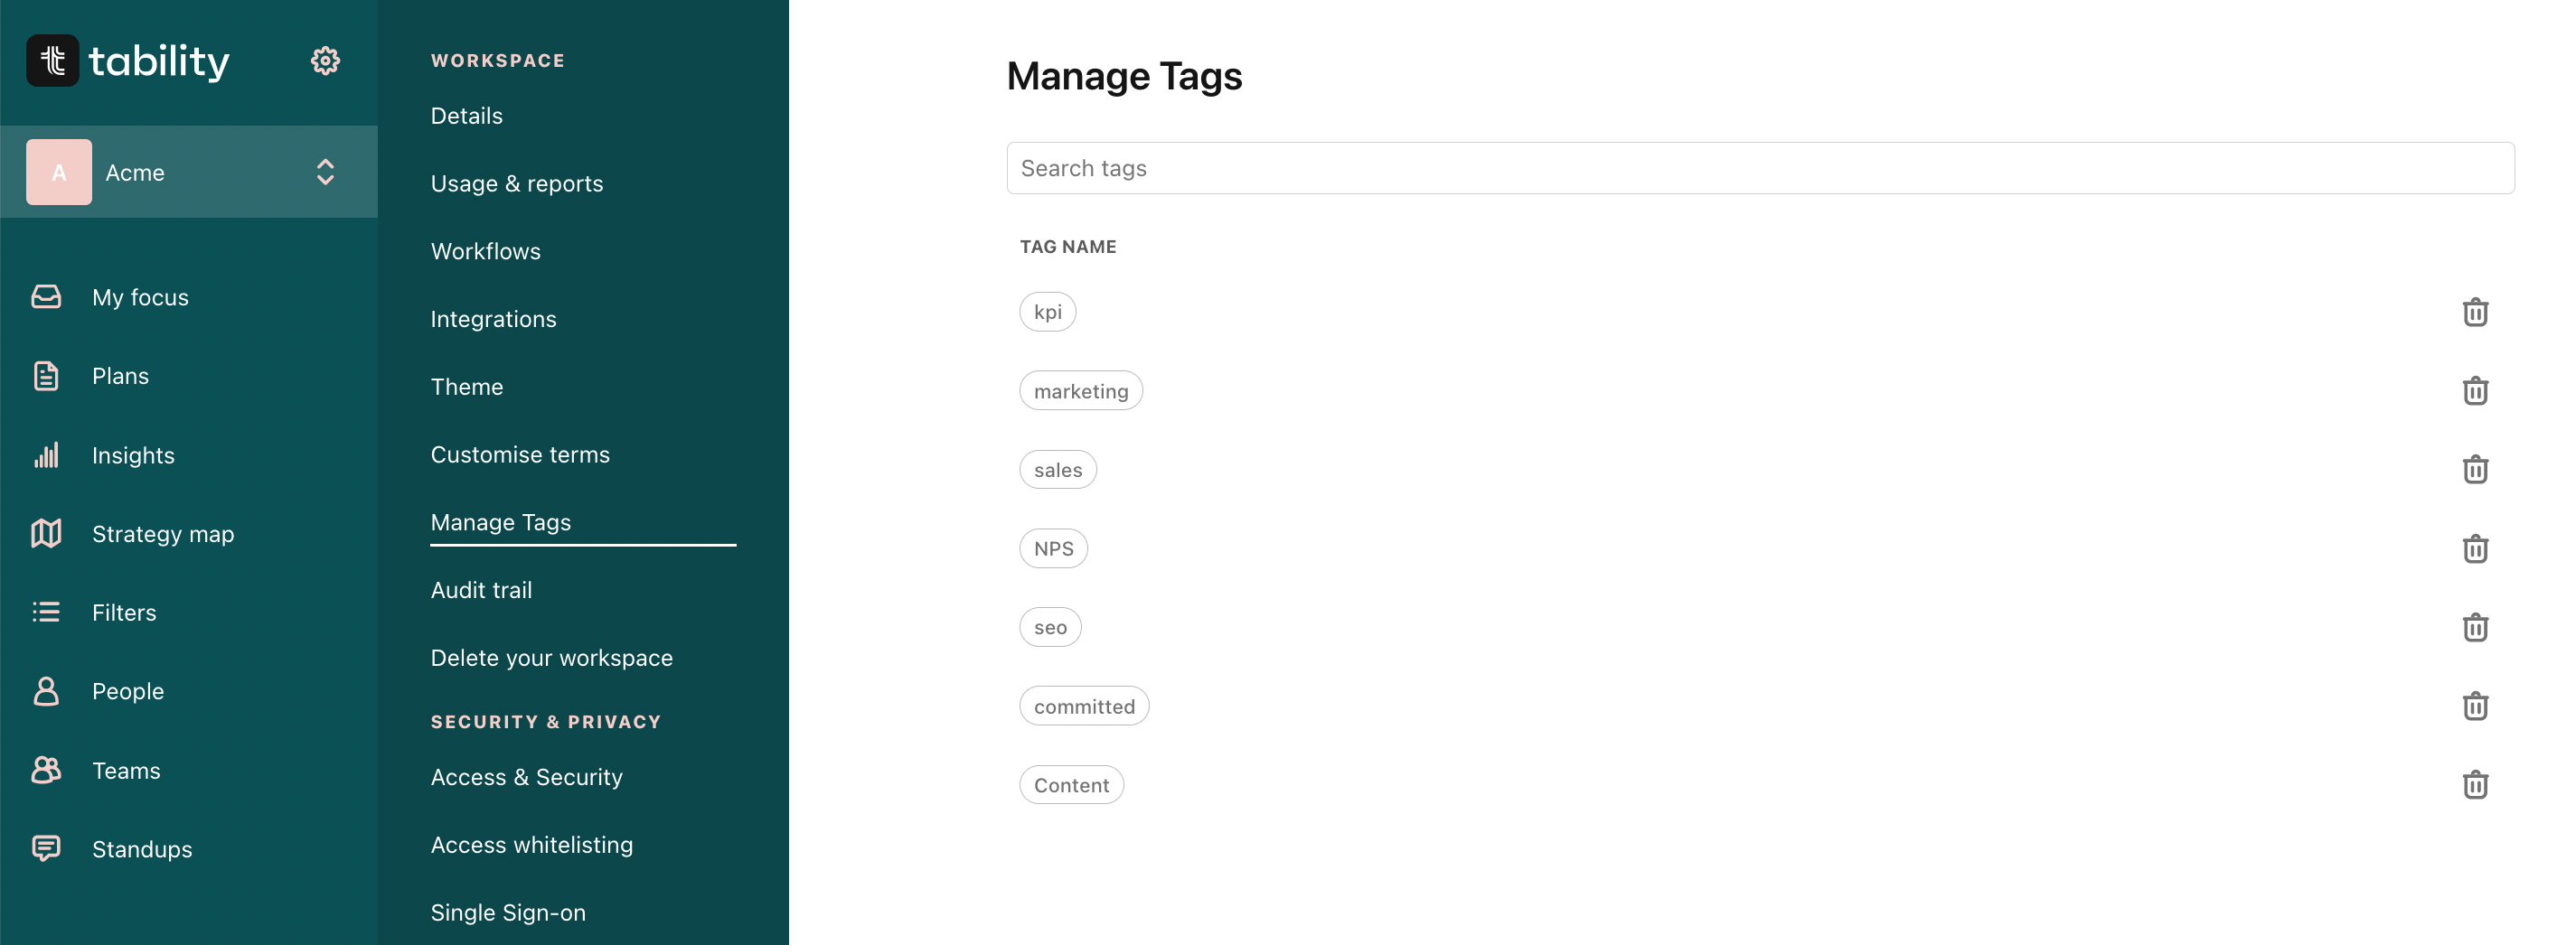
Task: Expand the Acme workspace switcher chevrons
Action: (x=325, y=172)
